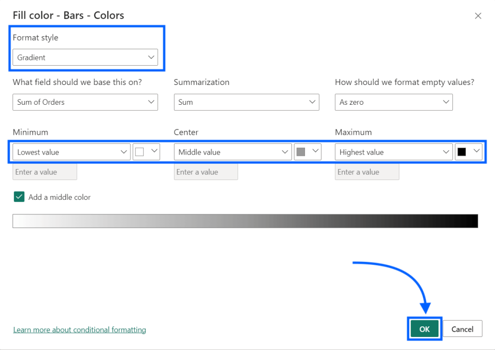
Task: Pick the white Minimum color swatch
Action: point(146,152)
